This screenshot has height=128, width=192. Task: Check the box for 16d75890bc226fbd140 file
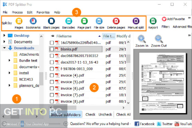[52, 43]
